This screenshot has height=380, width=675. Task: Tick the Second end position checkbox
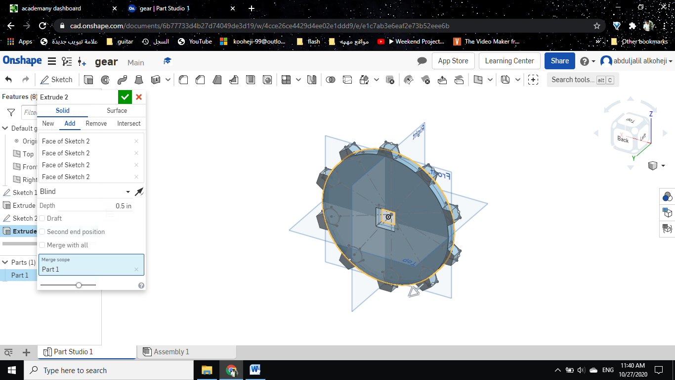click(42, 232)
